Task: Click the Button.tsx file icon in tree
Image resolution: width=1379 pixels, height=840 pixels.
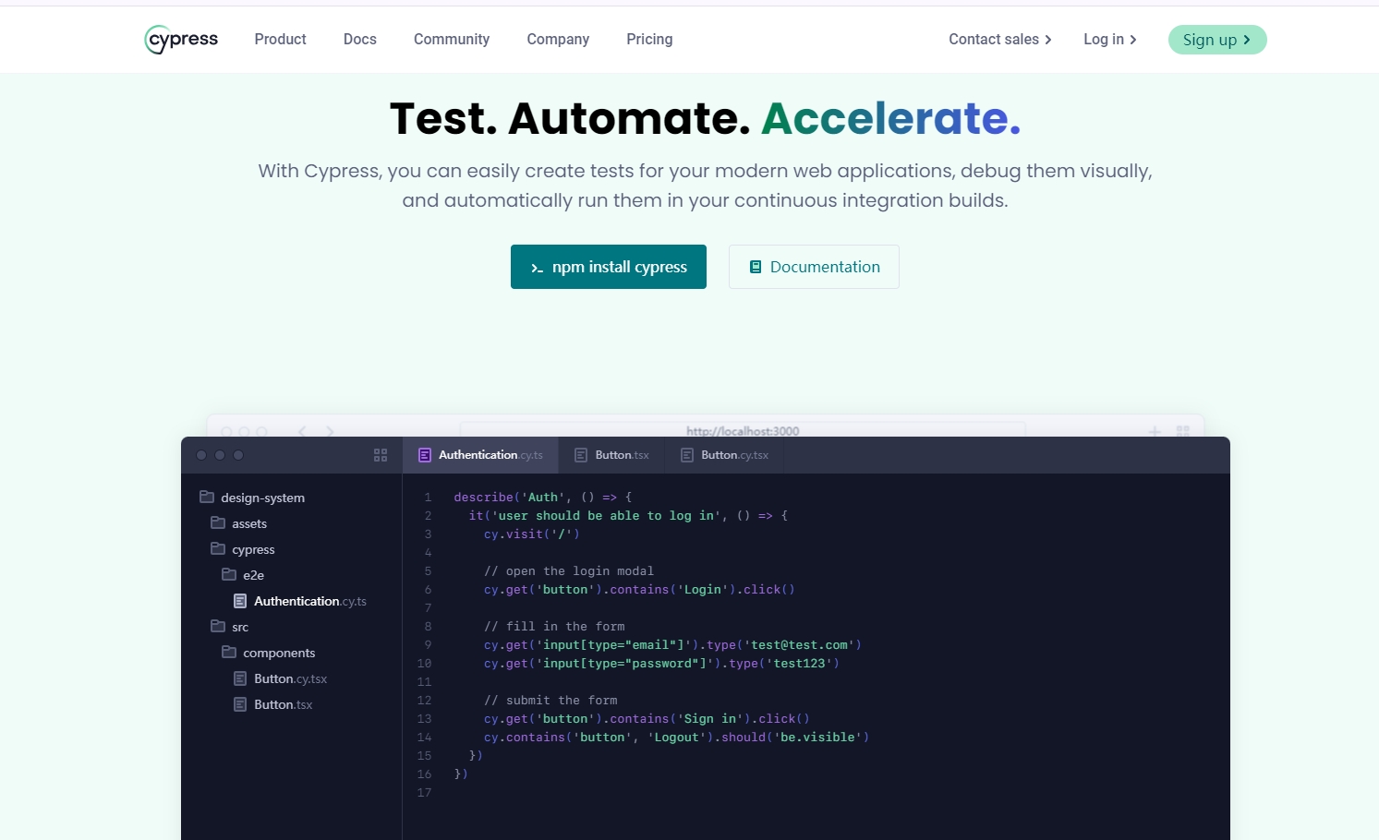Action: point(240,704)
